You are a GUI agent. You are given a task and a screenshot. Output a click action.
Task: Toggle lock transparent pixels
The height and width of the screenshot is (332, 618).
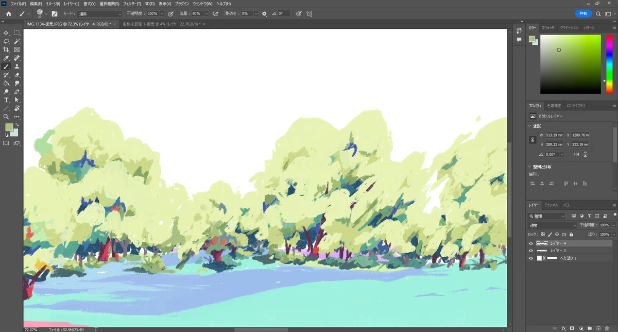click(542, 234)
